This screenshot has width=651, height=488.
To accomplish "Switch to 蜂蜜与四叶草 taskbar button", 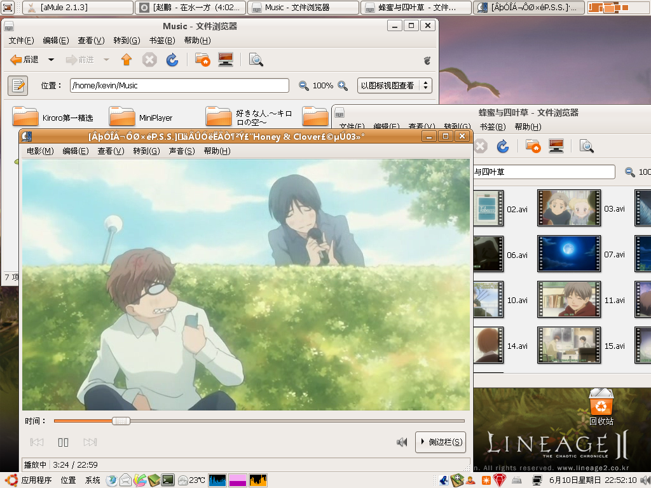I will [416, 8].
